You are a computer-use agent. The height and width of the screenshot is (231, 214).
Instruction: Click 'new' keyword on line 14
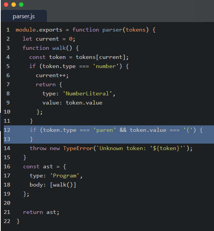tap(55, 148)
